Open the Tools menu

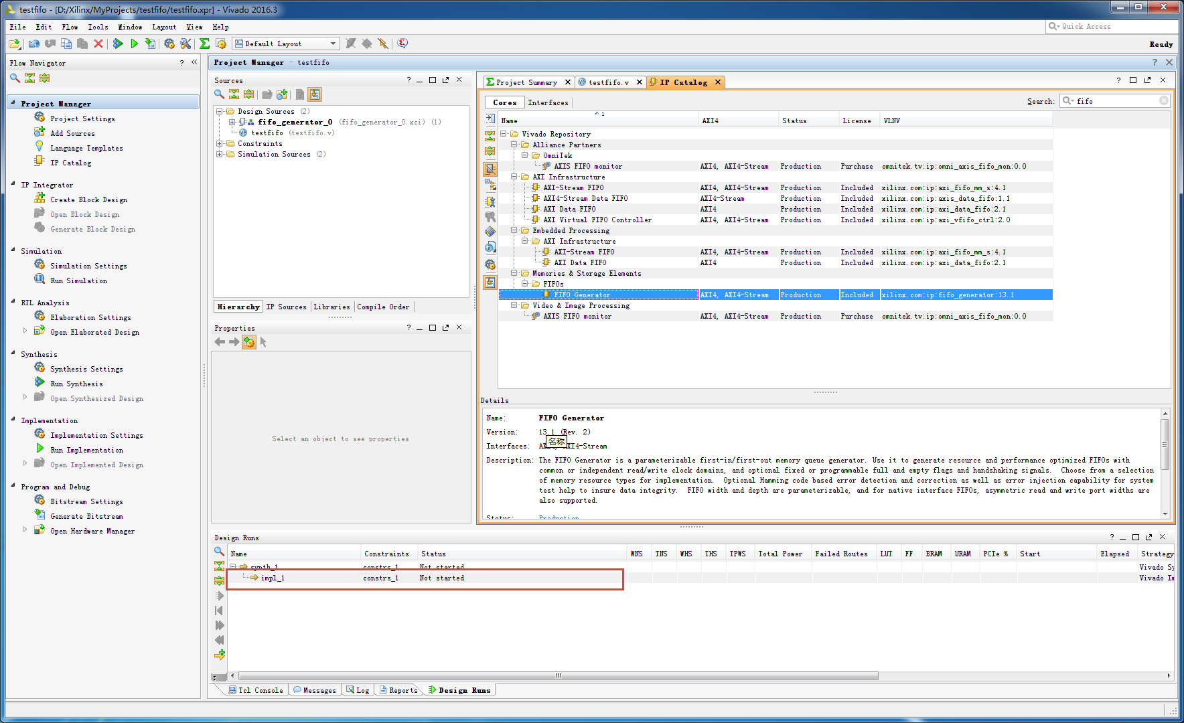(98, 27)
